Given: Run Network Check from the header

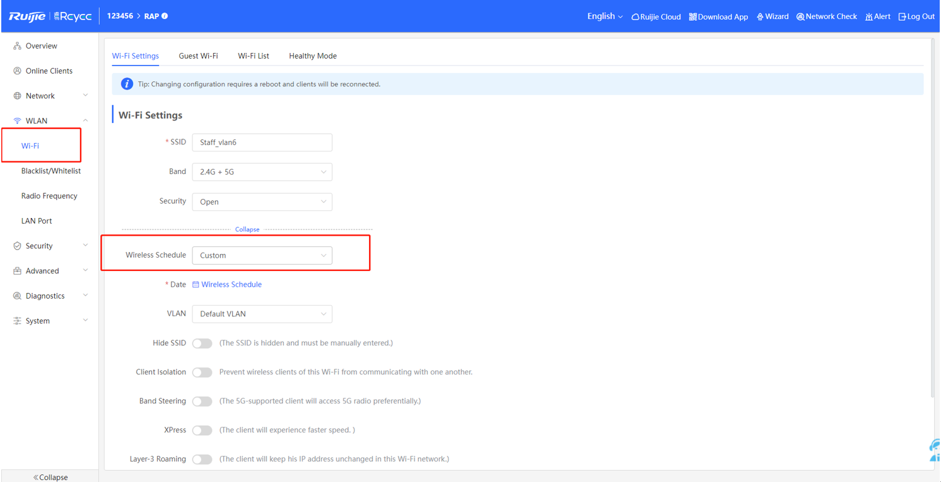Looking at the screenshot, I should [800, 17].
